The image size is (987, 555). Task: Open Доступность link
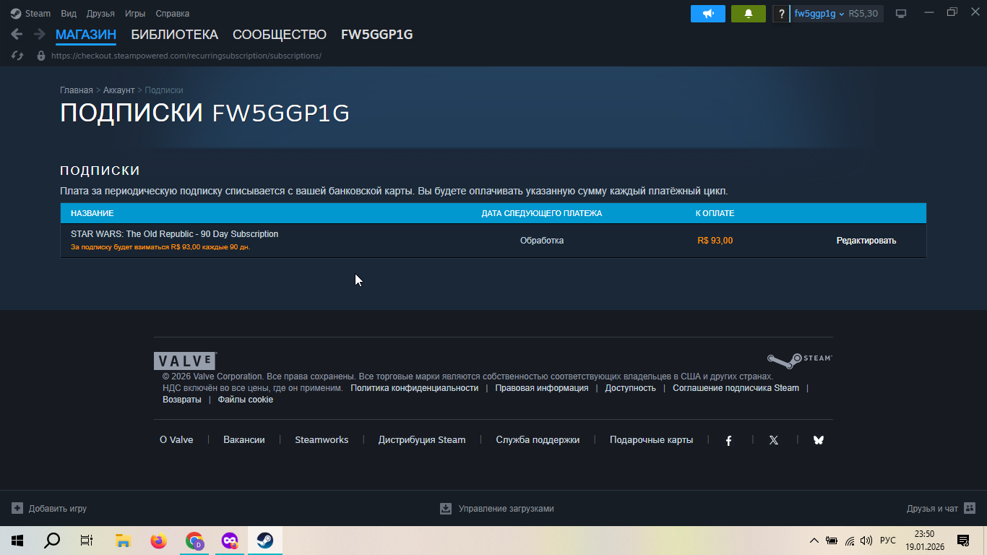pos(631,388)
